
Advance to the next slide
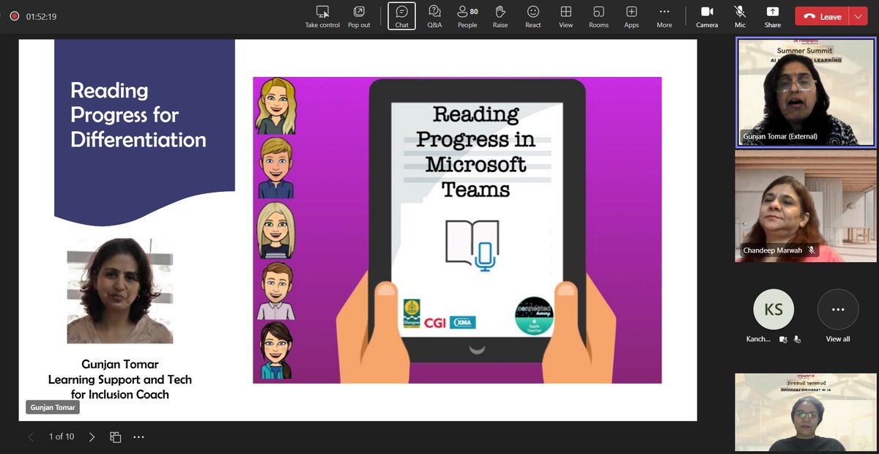[91, 436]
